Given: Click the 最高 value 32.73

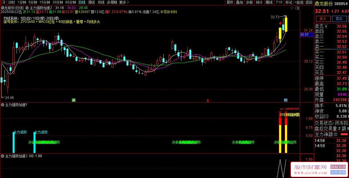Looking at the screenshot, I should click(x=342, y=84).
